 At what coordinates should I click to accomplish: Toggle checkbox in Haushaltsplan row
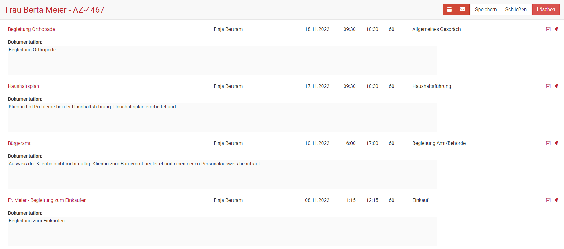tap(548, 86)
